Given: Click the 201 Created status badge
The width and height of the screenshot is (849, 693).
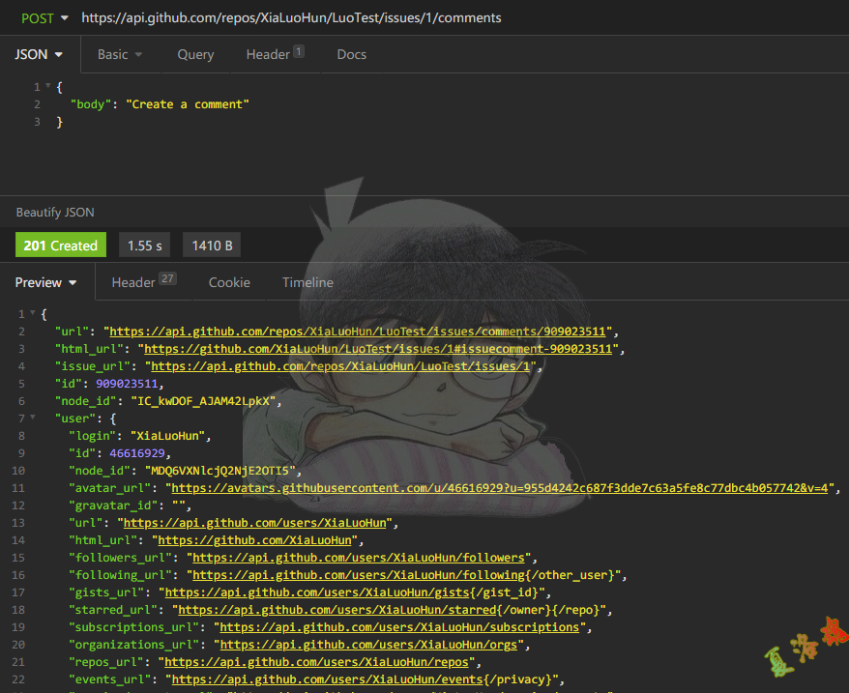Looking at the screenshot, I should (60, 245).
